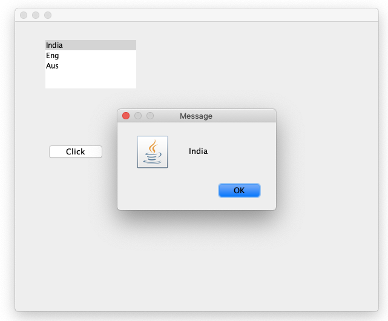Image resolution: width=388 pixels, height=321 pixels.
Task: Select India in the country list
Action: [x=91, y=45]
